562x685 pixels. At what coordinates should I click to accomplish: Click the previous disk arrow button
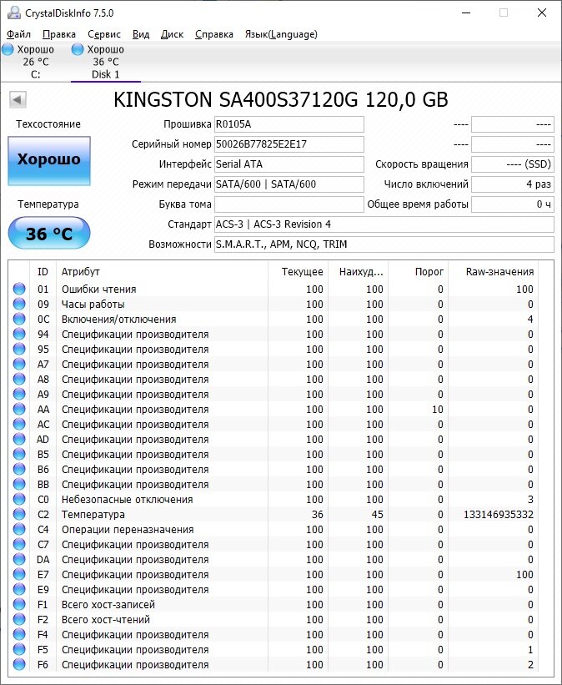18,99
